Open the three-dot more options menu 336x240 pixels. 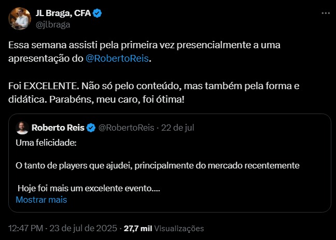point(325,13)
